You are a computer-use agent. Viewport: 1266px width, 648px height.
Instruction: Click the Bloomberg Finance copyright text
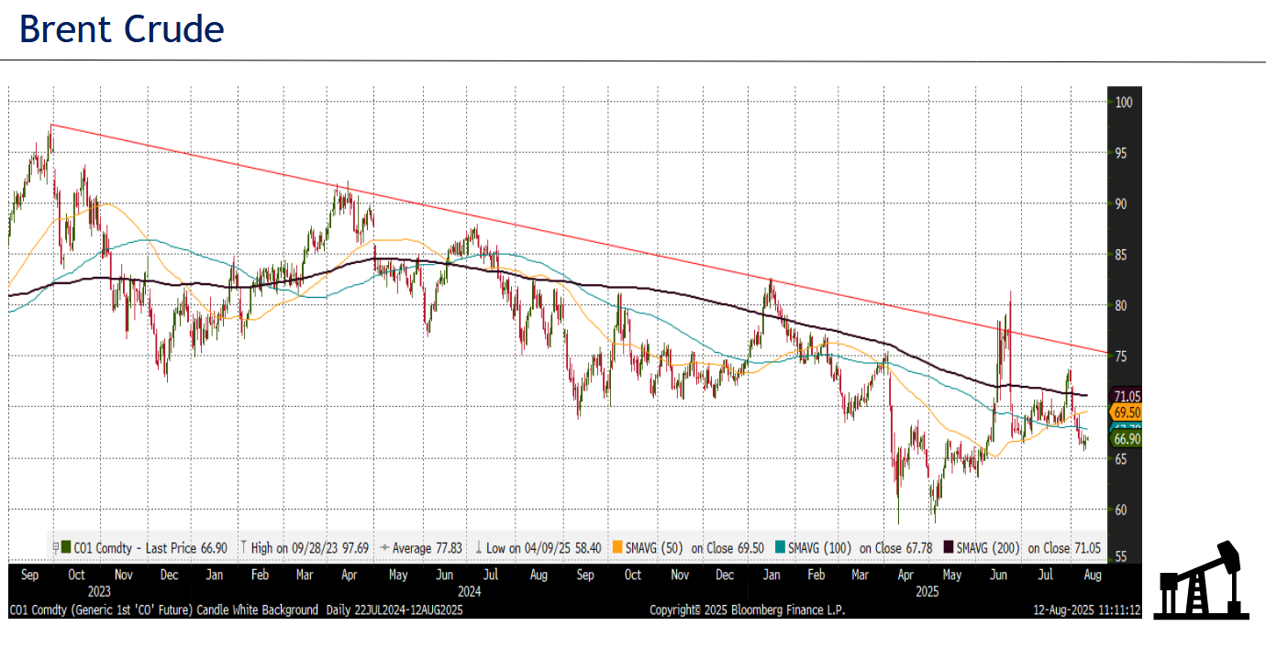pyautogui.click(x=747, y=610)
